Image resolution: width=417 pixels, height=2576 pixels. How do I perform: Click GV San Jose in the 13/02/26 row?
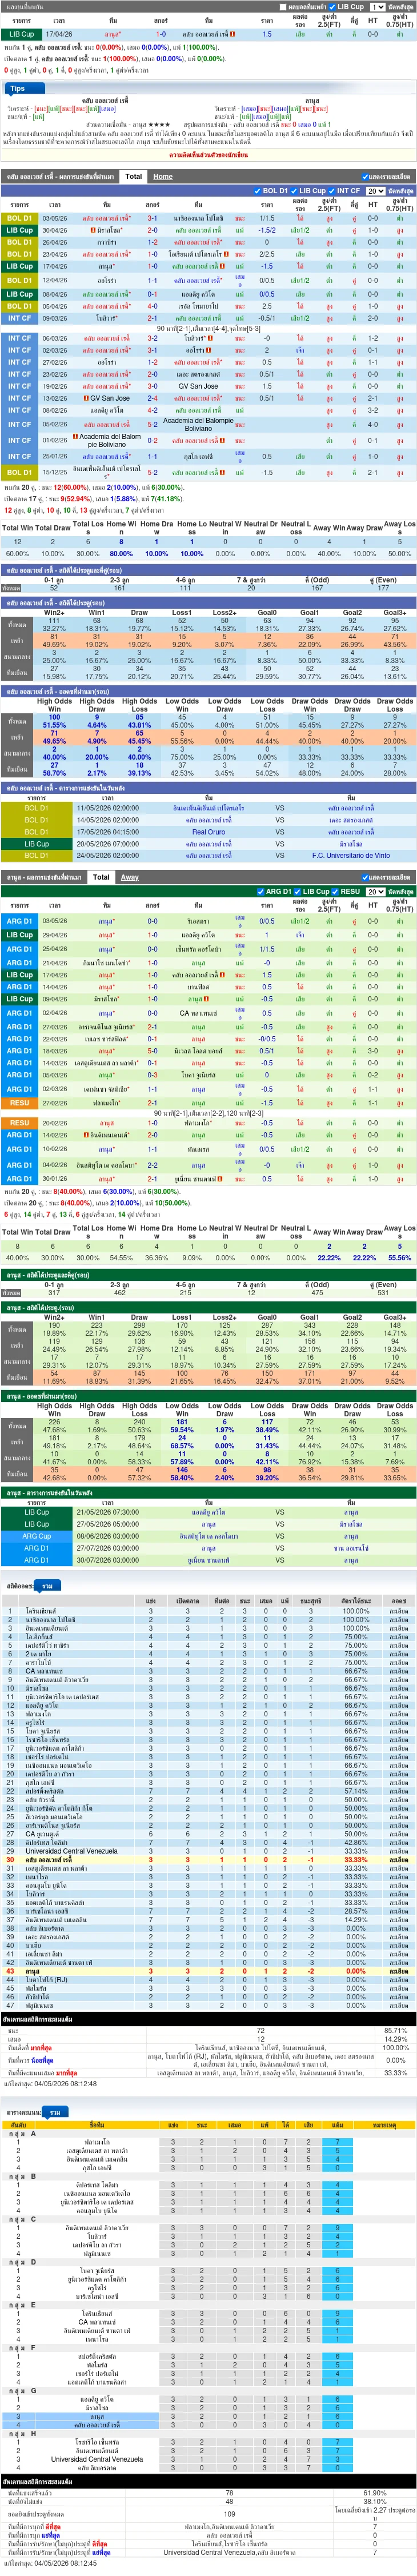(x=109, y=398)
